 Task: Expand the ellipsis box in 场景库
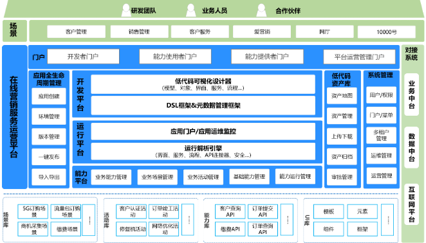click(x=89, y=221)
